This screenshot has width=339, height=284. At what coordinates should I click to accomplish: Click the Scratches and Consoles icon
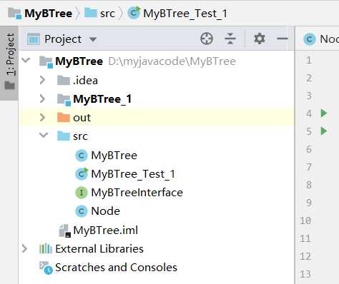pyautogui.click(x=46, y=268)
